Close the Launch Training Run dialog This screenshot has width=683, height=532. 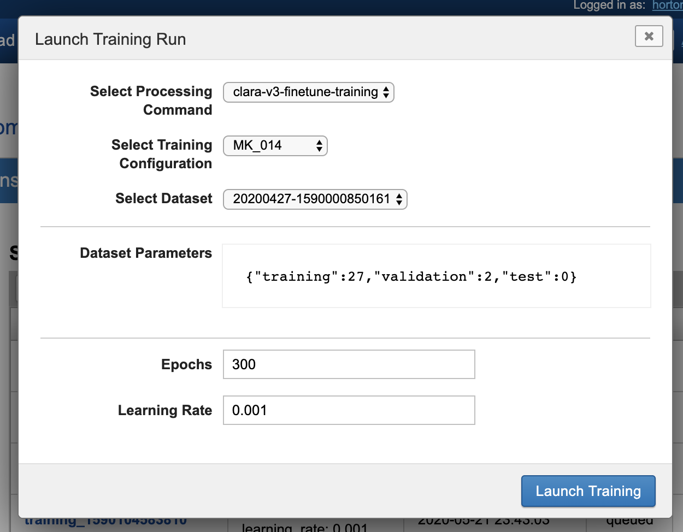click(649, 36)
